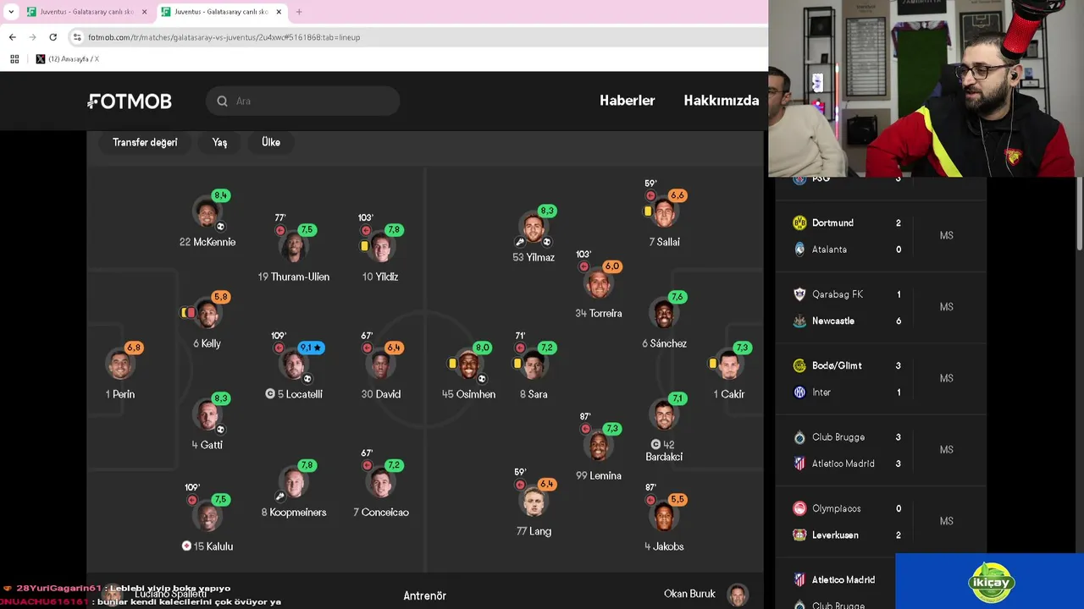Viewport: 1084px width, 609px height.
Task: Open Locatelli's player avatar
Action: pos(293,365)
